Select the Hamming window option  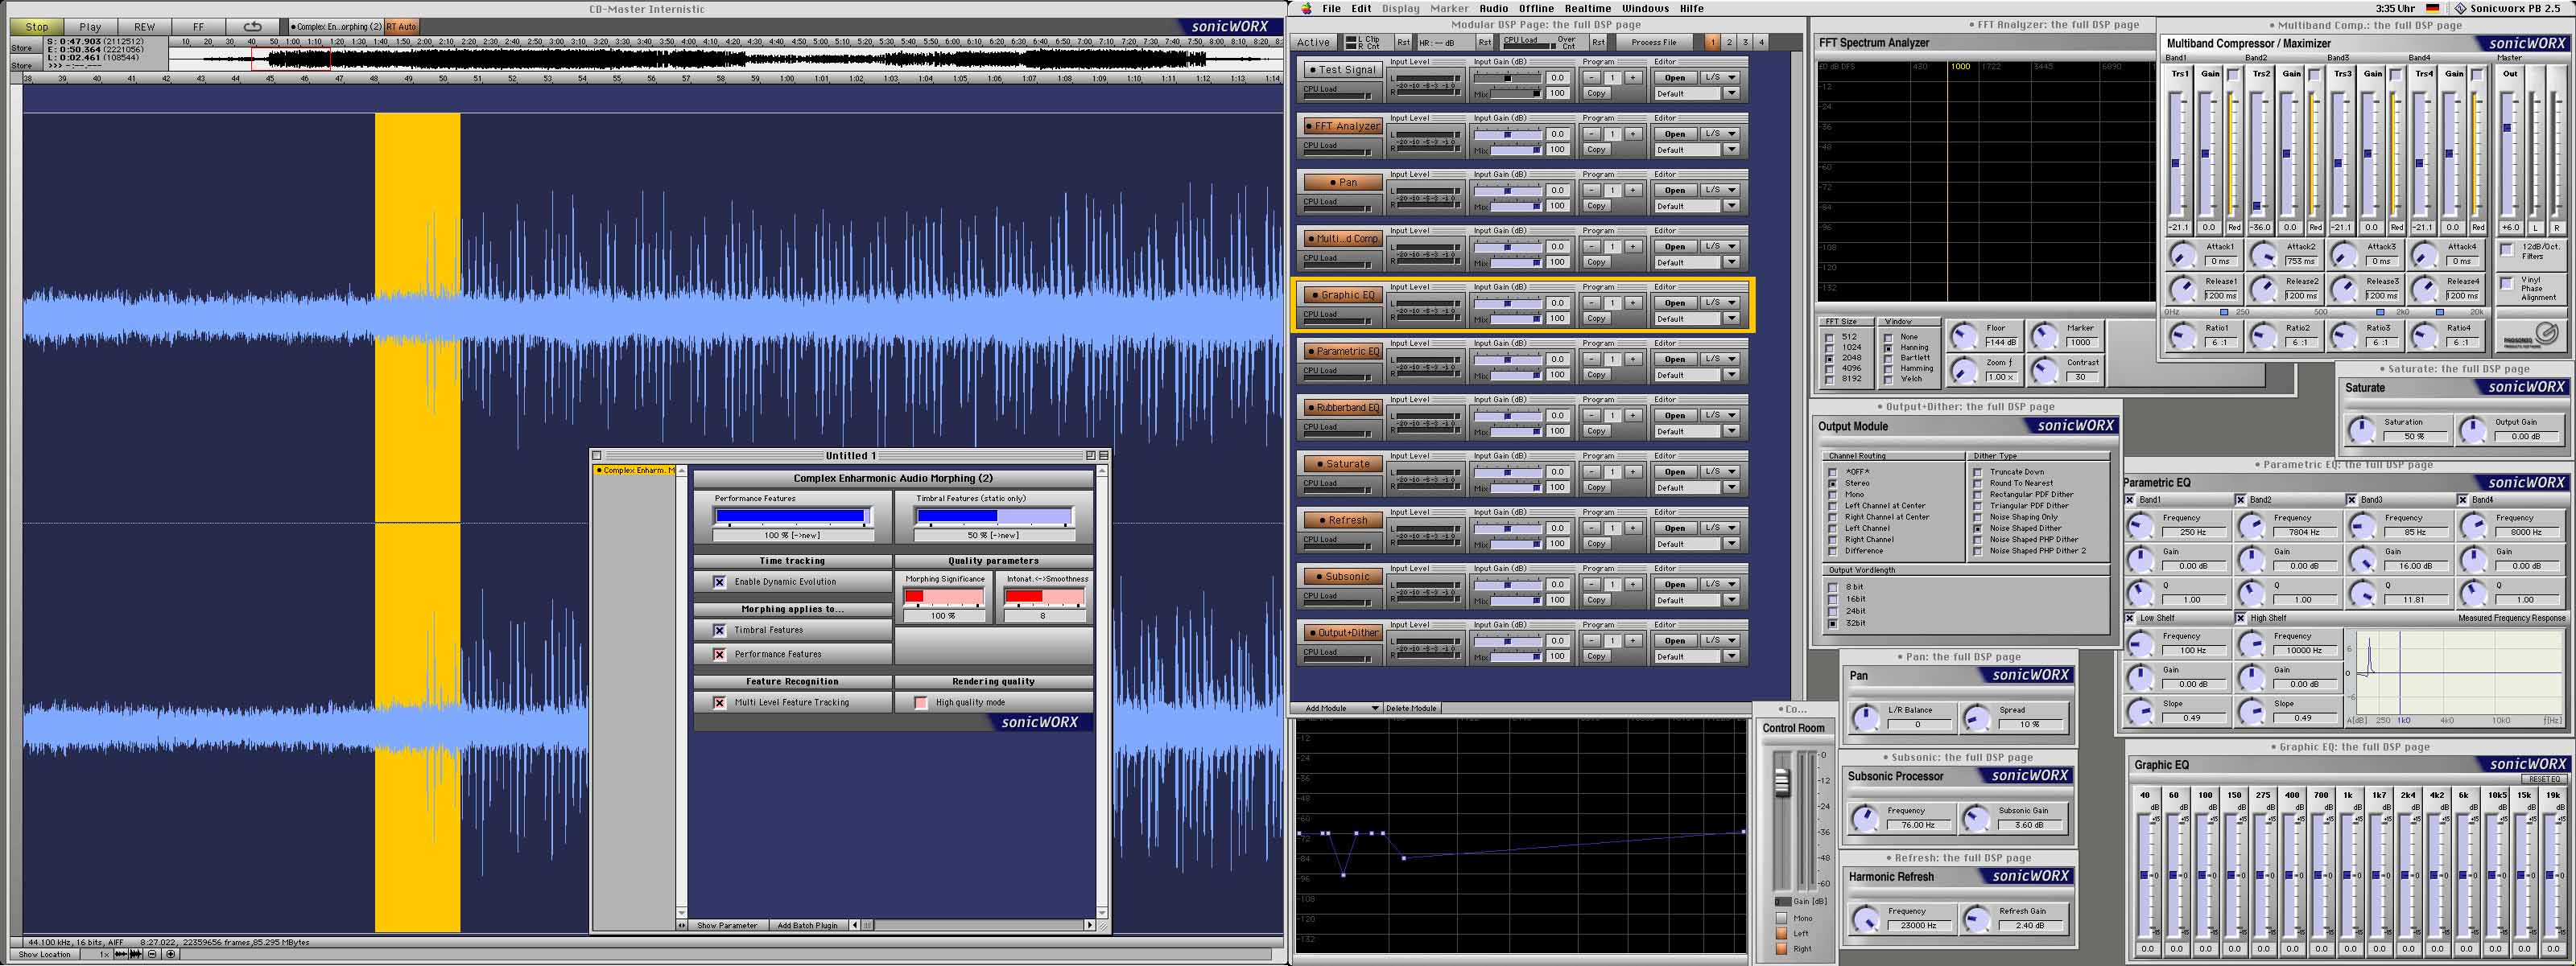(1889, 368)
